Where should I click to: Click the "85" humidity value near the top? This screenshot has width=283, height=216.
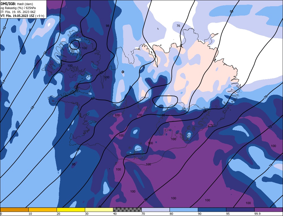tap(231, 11)
